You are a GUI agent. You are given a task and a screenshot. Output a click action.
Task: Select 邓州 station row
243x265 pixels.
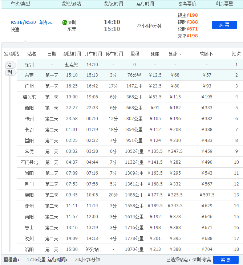(x=130, y=206)
